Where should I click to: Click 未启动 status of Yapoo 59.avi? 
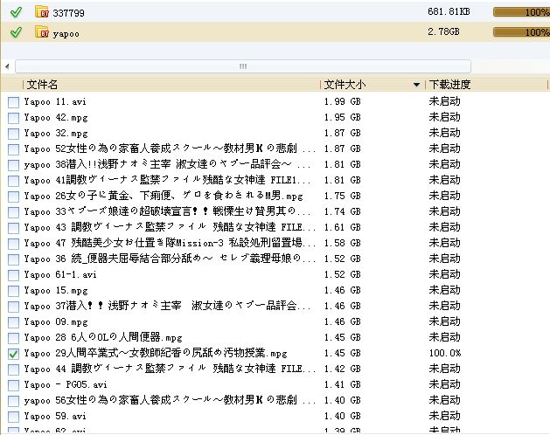pos(444,416)
